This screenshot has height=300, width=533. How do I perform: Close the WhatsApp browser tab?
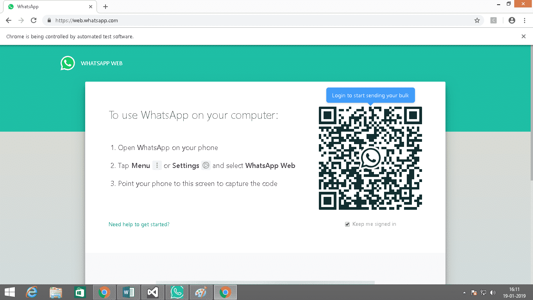point(91,7)
